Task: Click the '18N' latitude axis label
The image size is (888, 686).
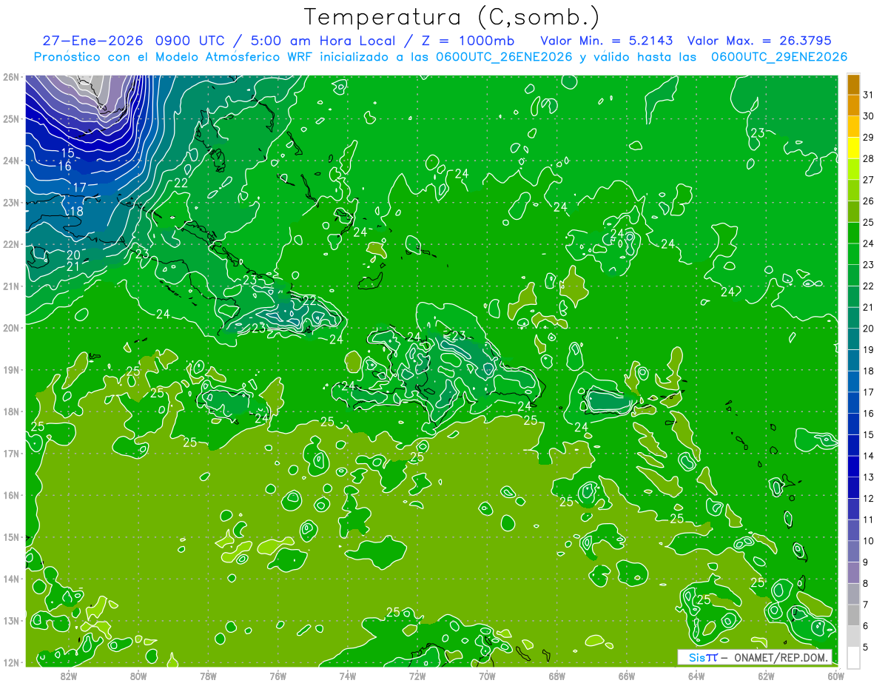Action: coord(11,411)
